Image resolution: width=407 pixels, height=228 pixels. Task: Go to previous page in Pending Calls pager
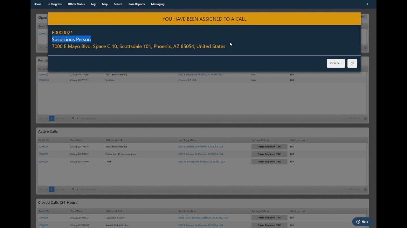tap(46, 118)
